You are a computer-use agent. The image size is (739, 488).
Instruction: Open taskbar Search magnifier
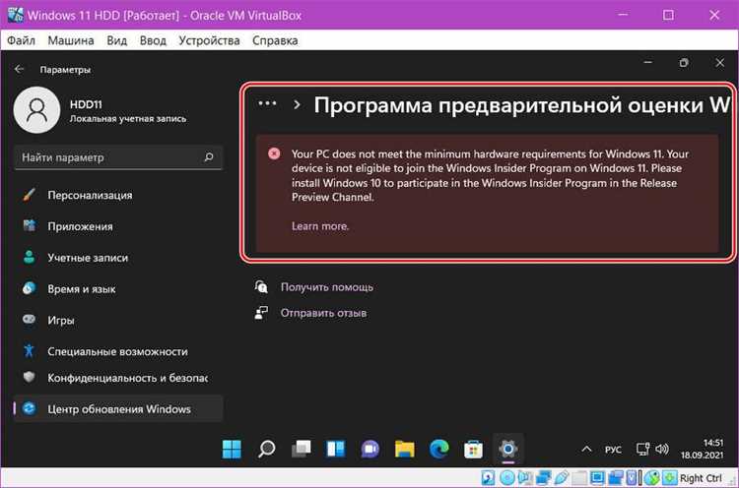pyautogui.click(x=266, y=450)
